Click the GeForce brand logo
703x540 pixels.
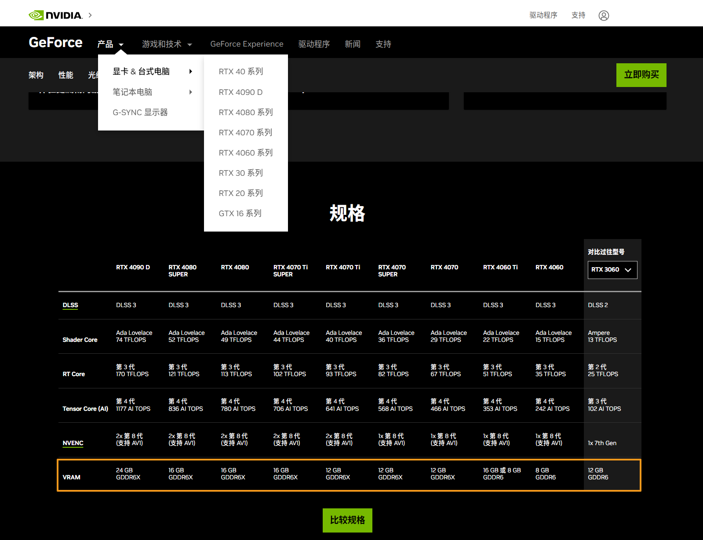coord(55,43)
